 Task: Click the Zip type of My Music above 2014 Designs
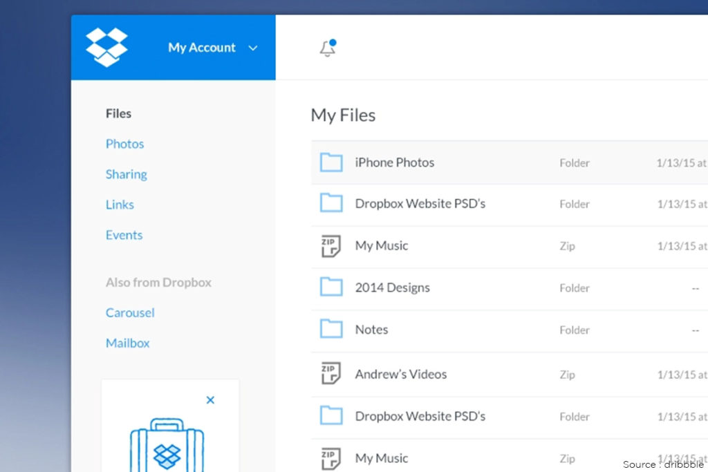pos(567,246)
